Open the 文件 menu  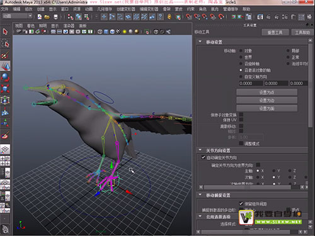point(4,9)
